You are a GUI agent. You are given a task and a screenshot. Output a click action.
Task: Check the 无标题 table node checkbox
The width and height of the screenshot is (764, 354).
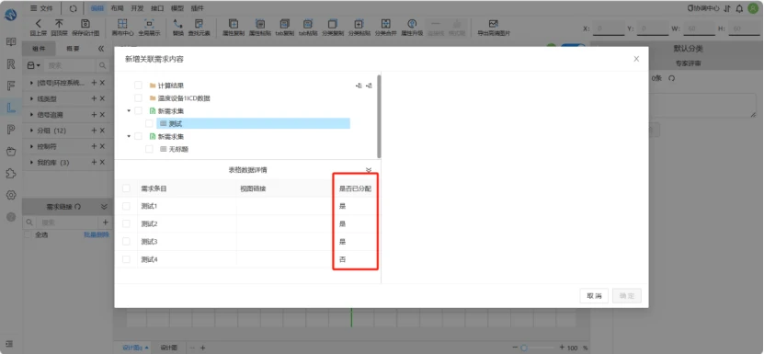149,149
